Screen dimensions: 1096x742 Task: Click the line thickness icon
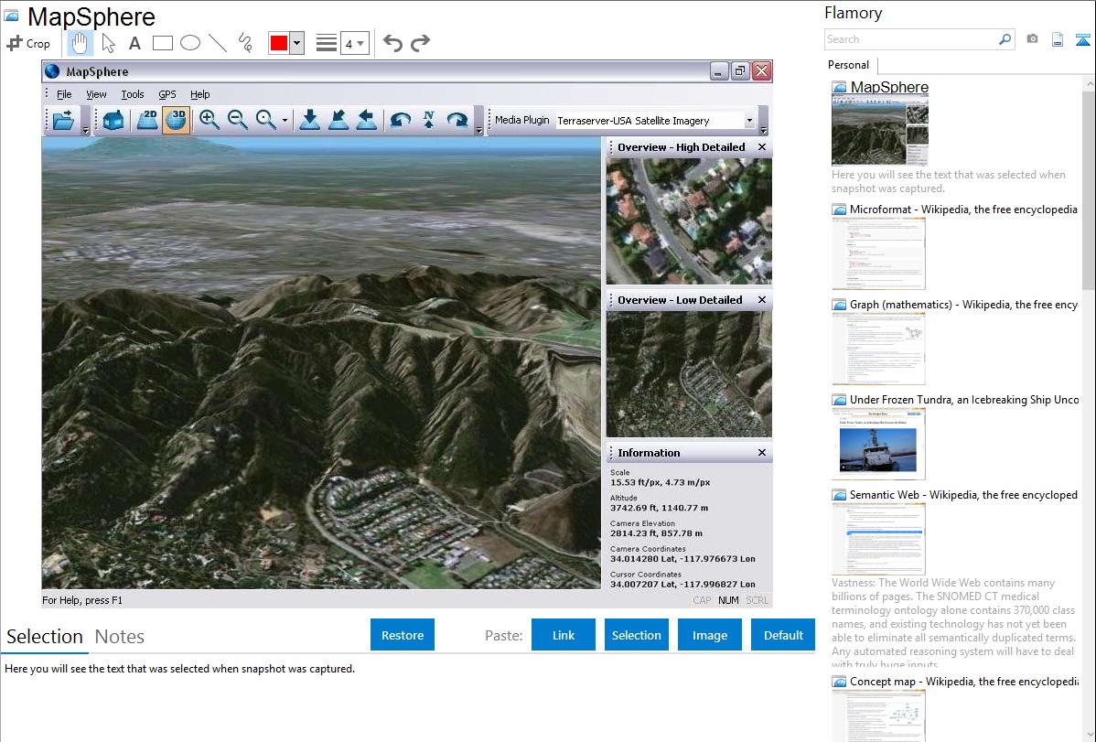327,43
